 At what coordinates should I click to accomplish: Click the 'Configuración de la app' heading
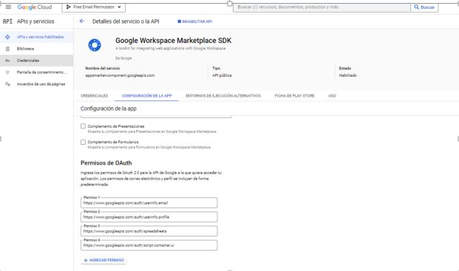click(x=109, y=109)
